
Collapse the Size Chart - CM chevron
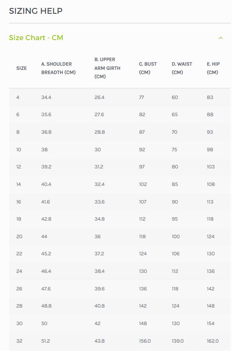pos(220,38)
